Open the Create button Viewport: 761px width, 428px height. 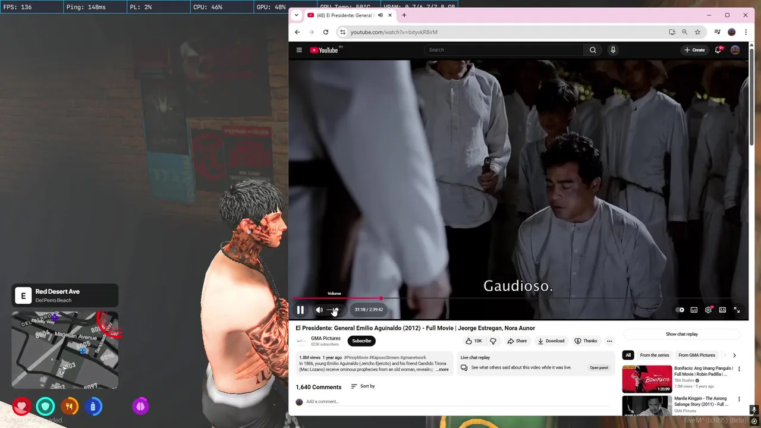click(694, 50)
